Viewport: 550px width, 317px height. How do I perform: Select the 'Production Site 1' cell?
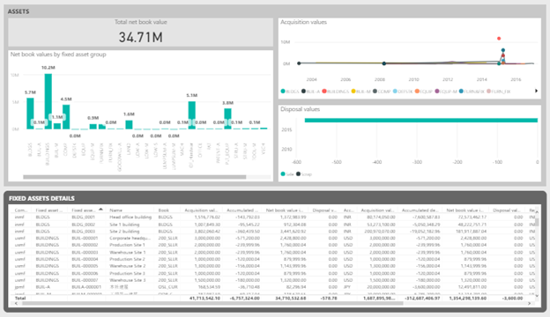click(127, 245)
